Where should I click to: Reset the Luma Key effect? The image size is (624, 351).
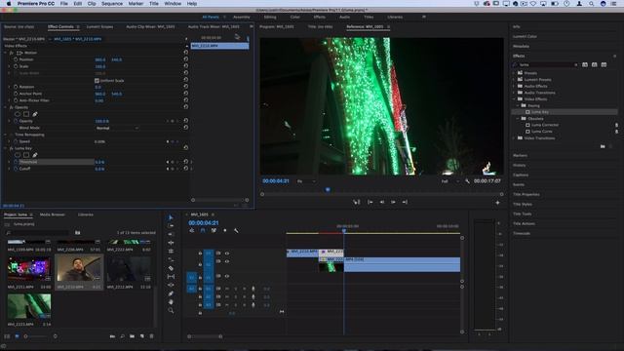point(186,147)
